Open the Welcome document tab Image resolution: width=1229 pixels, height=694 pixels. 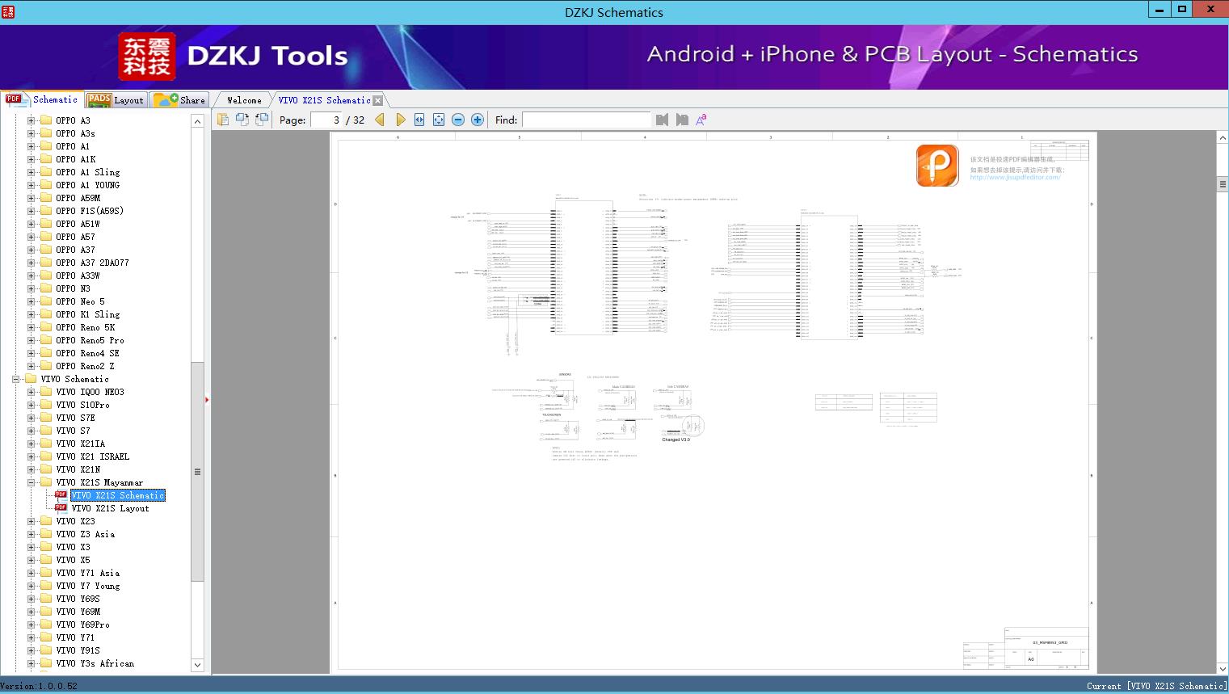coord(244,100)
